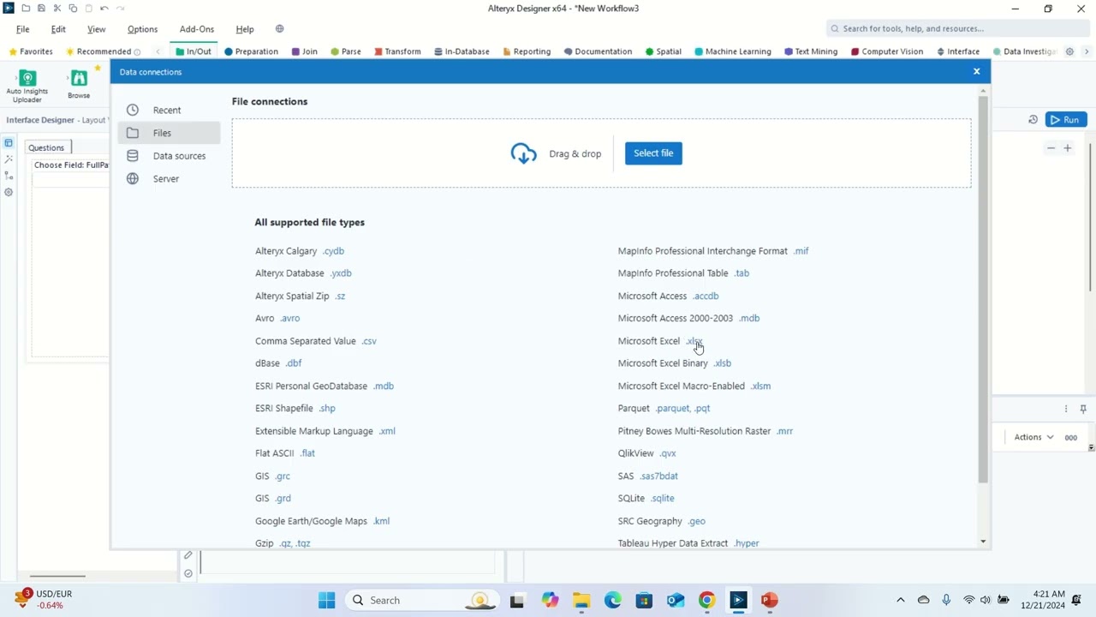
Task: Open the Actions dropdown
Action: pos(1033,437)
